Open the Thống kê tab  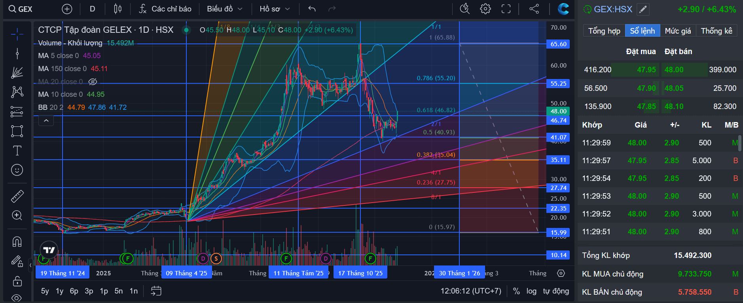716,31
